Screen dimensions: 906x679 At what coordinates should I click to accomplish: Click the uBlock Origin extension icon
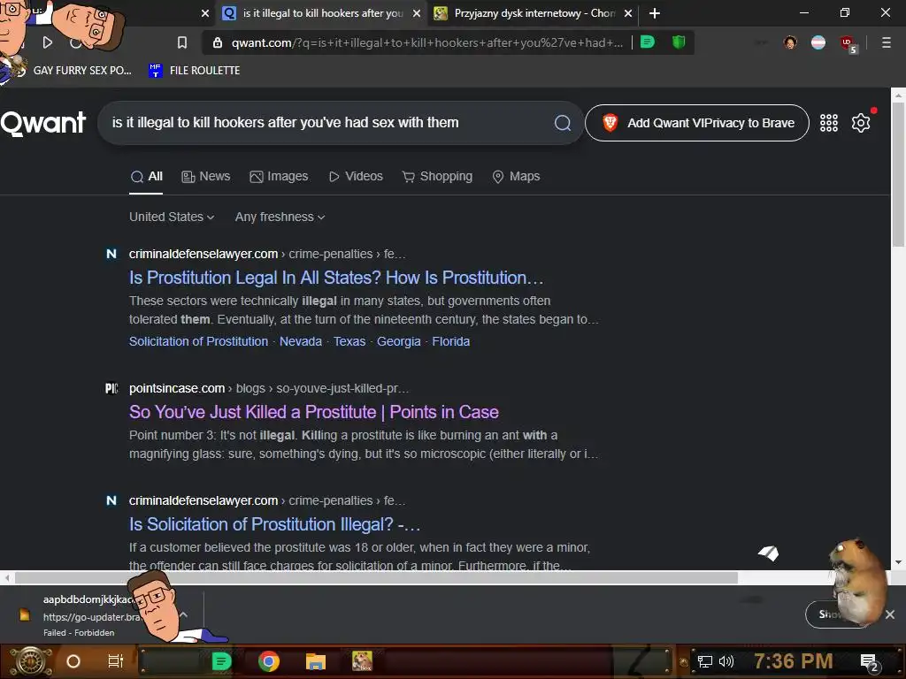pos(848,42)
